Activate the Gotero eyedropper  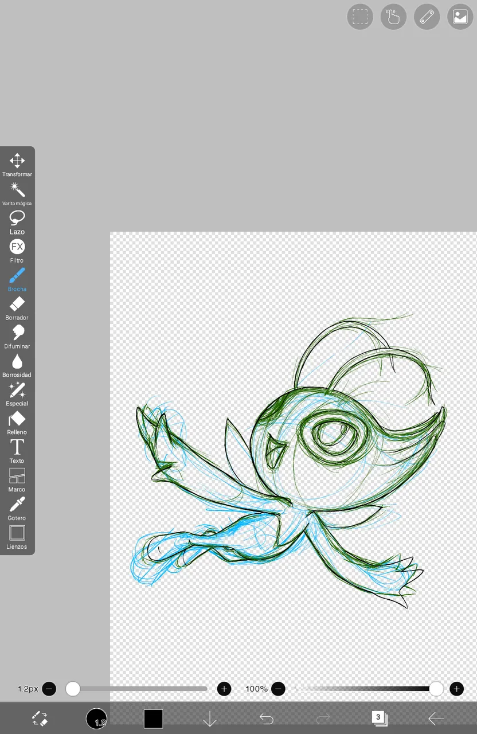tap(17, 509)
